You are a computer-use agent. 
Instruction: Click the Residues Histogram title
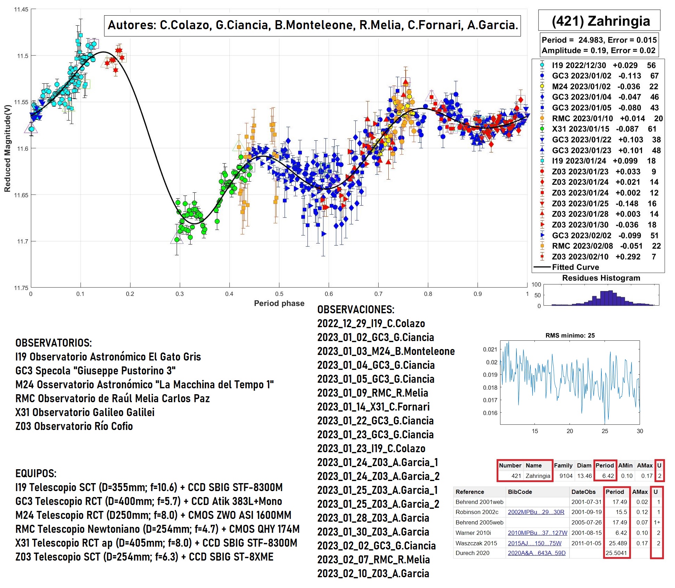point(601,278)
